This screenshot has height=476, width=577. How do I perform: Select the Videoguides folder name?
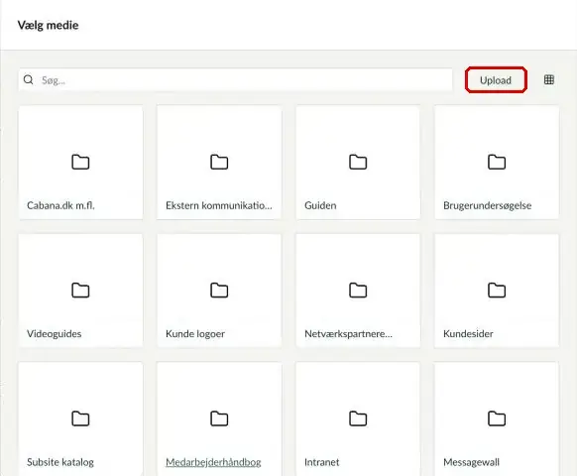pyautogui.click(x=55, y=334)
